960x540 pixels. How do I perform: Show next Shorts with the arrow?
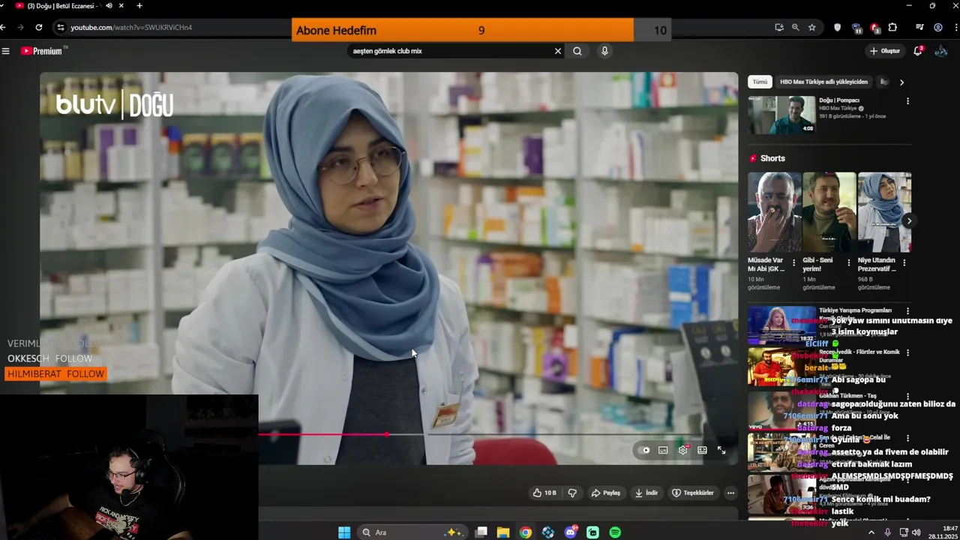pos(908,220)
